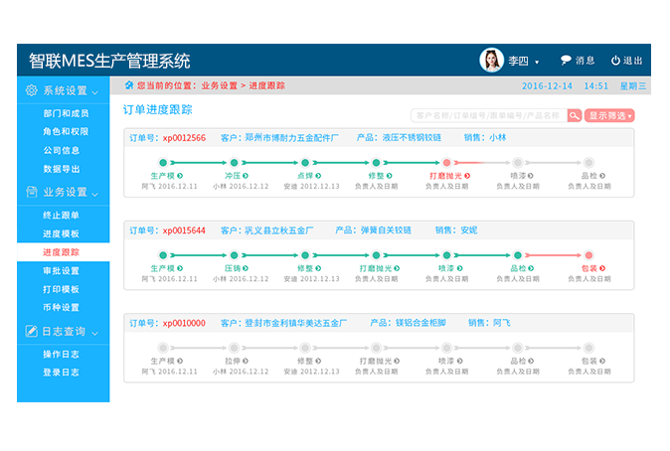Click order number xp0012566 link
670x451 pixels.
[x=184, y=138]
